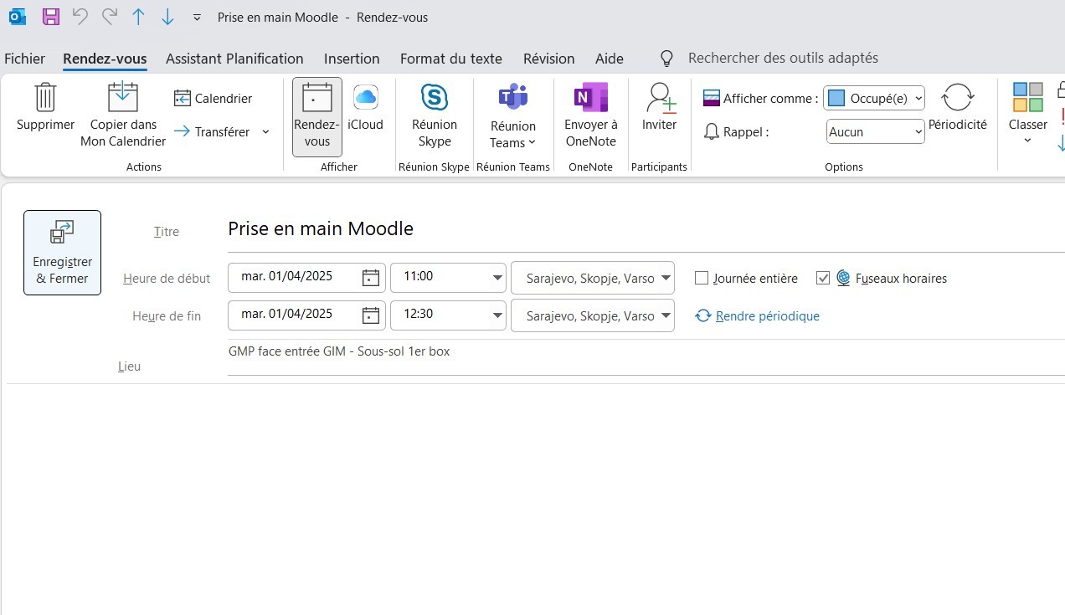
Task: Click Enregistrer & Fermer button
Action: tap(63, 253)
